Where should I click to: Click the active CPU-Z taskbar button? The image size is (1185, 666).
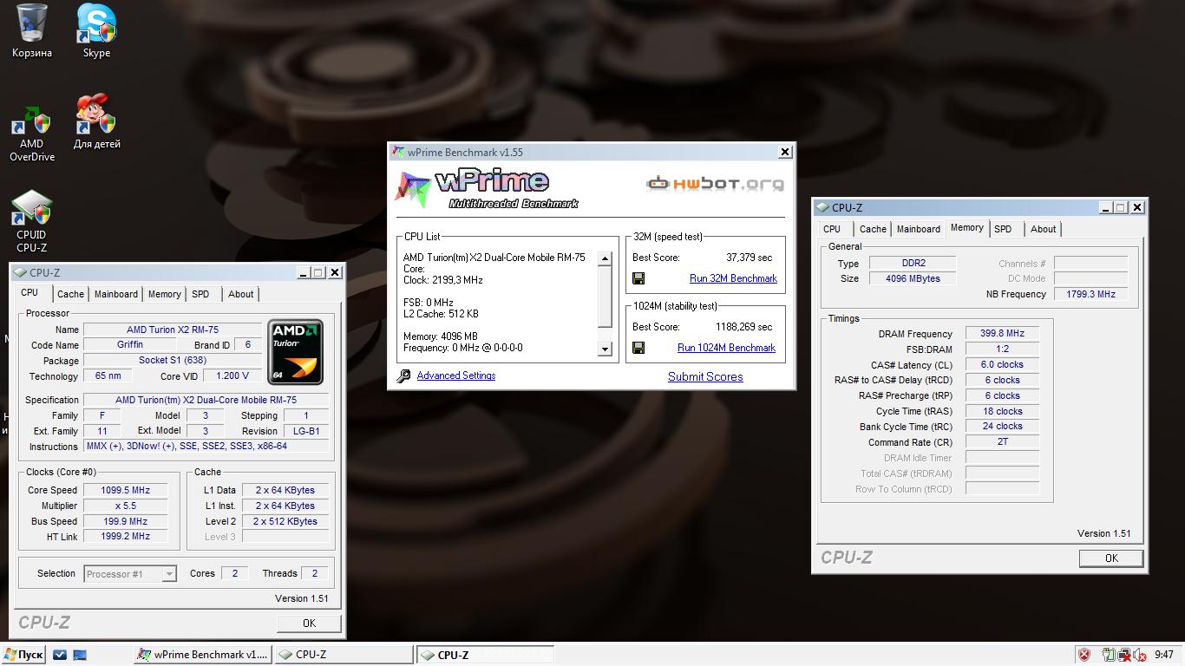(x=485, y=655)
